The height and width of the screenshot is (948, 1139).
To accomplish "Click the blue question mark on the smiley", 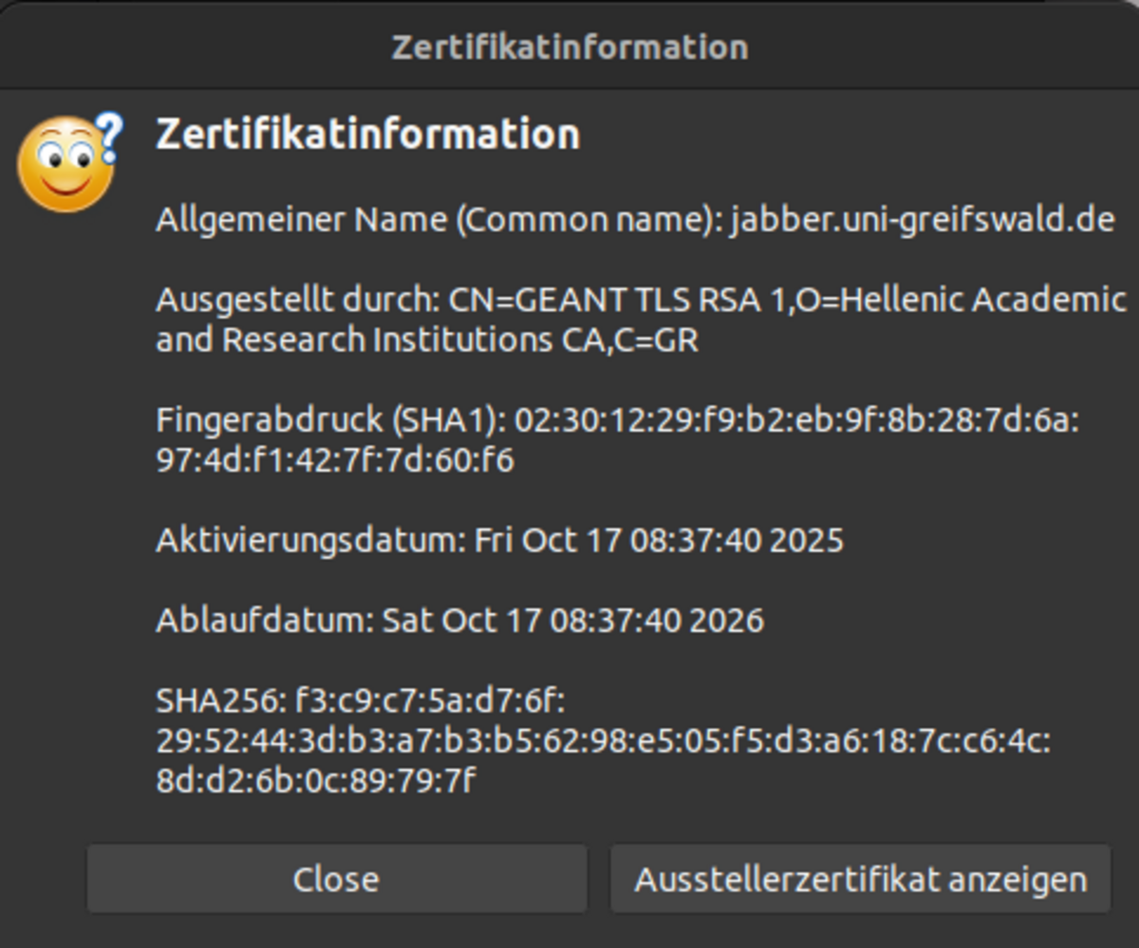I will [111, 136].
